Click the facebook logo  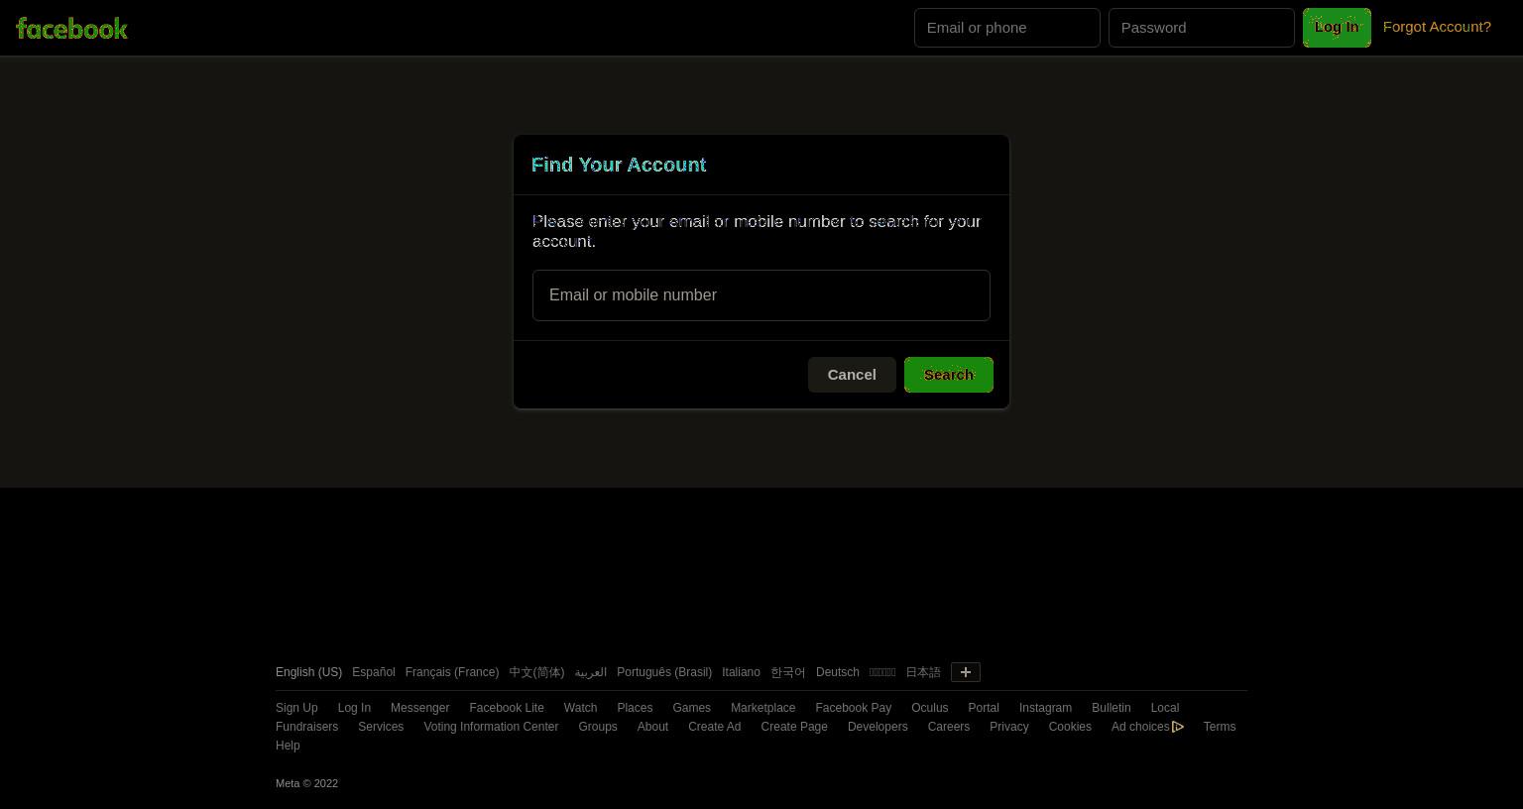click(x=72, y=29)
